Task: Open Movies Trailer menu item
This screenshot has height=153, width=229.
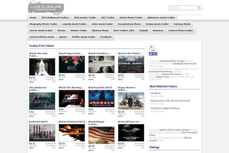Action: [x=79, y=31]
